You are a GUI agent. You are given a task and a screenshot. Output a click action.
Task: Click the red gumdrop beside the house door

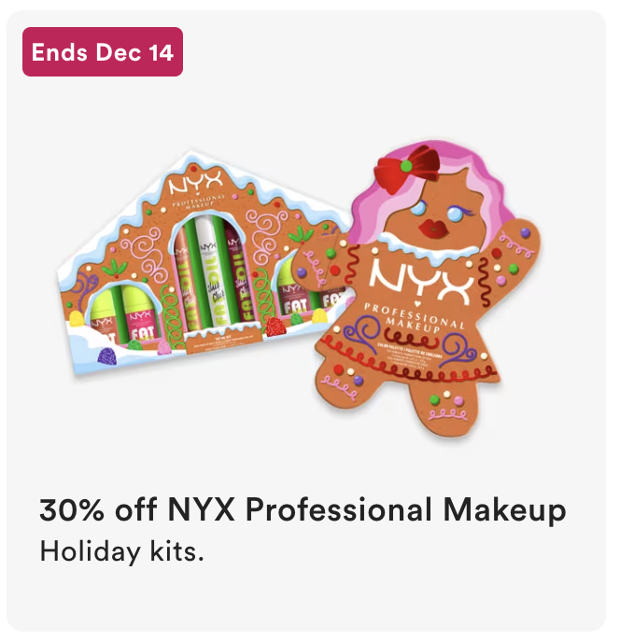(x=275, y=327)
